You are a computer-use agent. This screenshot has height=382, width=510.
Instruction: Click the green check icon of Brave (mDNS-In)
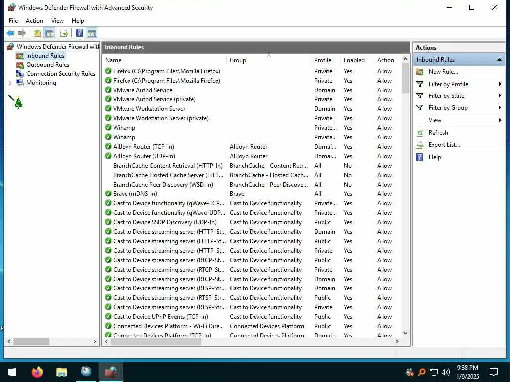[108, 194]
